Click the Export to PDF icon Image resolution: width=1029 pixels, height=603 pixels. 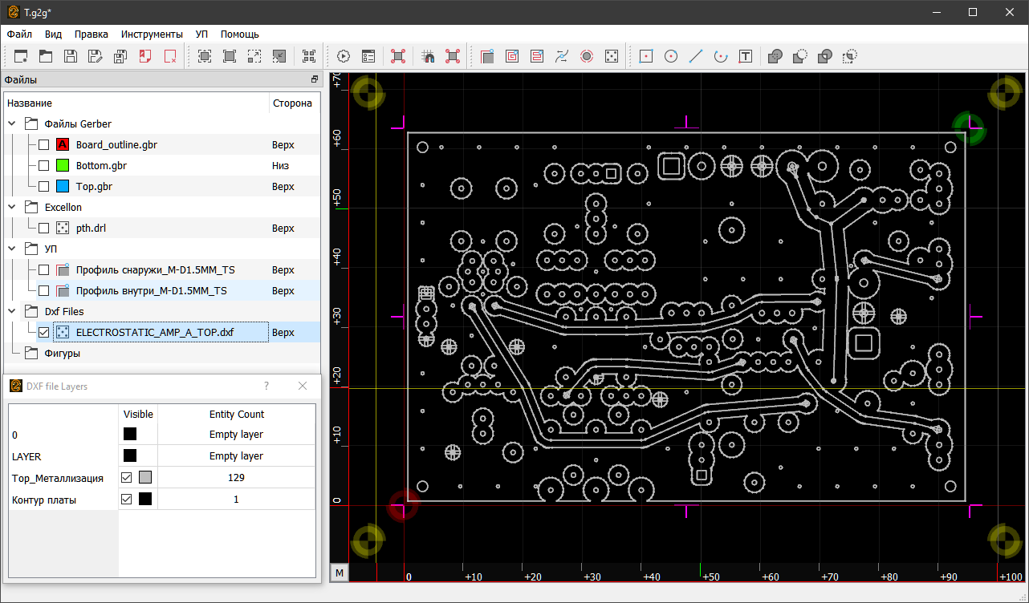click(x=145, y=56)
